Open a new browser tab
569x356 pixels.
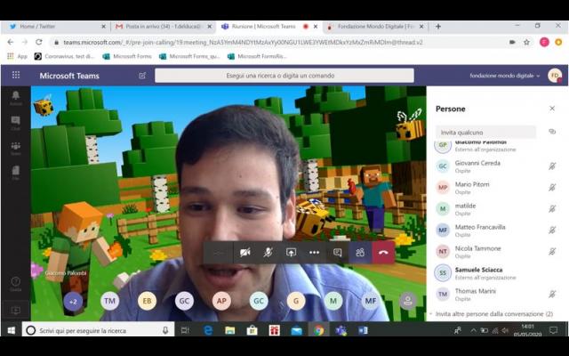(438, 26)
